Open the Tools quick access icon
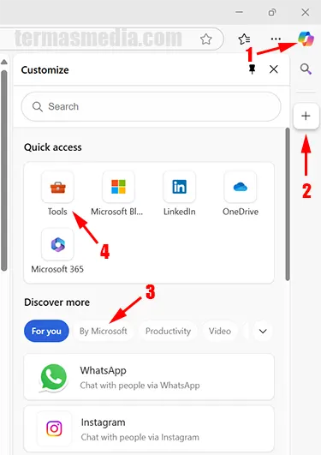This screenshot has height=455, width=321. [x=57, y=187]
